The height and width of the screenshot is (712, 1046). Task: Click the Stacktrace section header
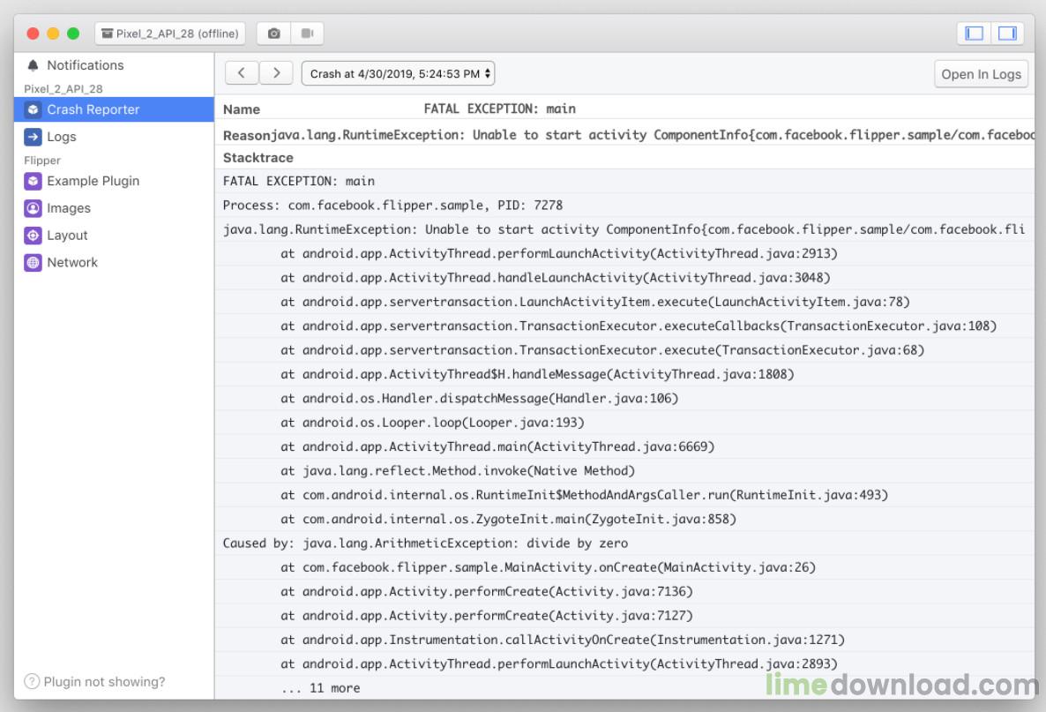pos(258,157)
